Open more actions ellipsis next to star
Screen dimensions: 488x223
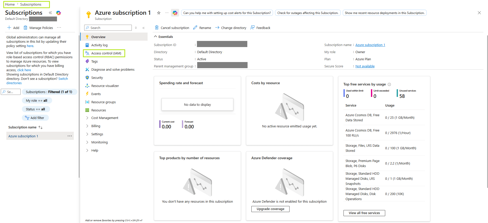tap(167, 13)
